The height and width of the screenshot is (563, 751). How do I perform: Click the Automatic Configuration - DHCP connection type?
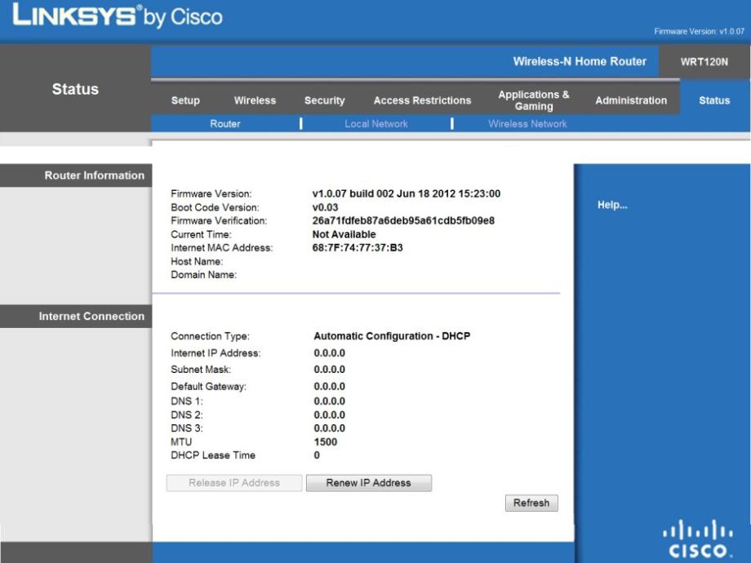pyautogui.click(x=392, y=336)
